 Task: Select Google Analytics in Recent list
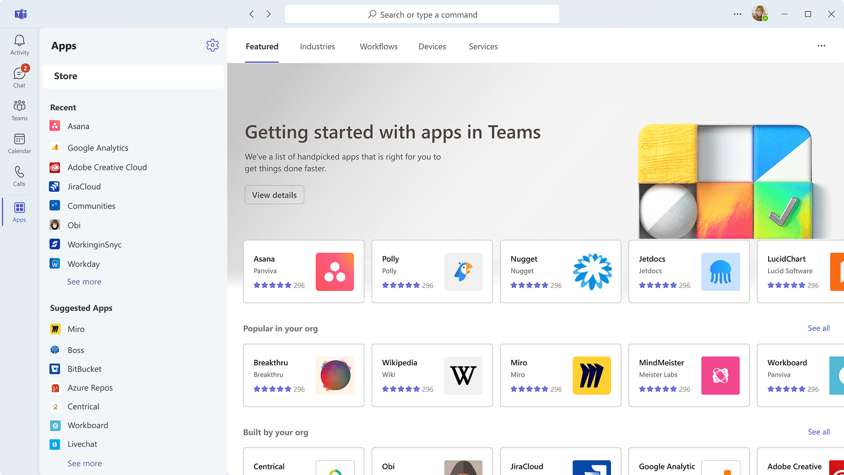coord(98,148)
